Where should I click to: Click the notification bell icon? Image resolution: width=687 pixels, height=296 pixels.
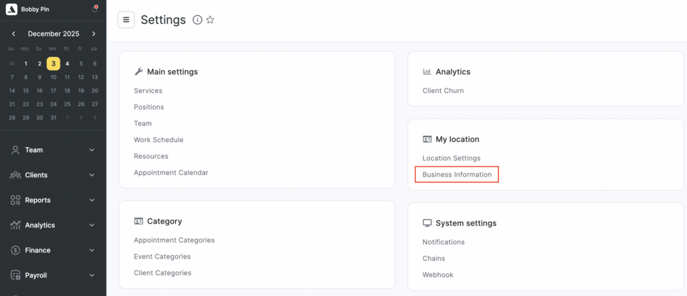point(95,9)
